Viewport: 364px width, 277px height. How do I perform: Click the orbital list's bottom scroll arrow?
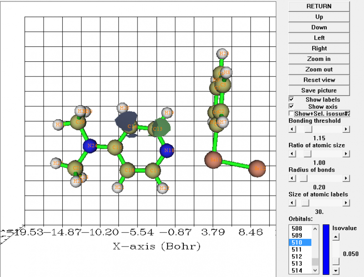tap(315, 270)
